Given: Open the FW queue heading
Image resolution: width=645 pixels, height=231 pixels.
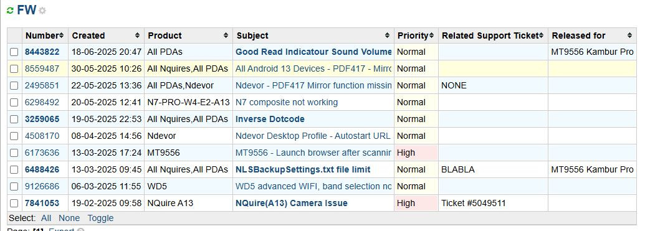Looking at the screenshot, I should click(27, 11).
